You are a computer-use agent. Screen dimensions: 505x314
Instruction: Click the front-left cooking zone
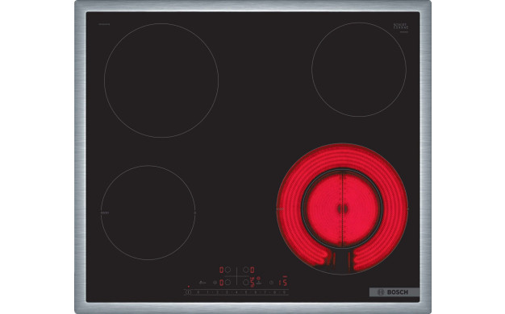[x=148, y=213]
